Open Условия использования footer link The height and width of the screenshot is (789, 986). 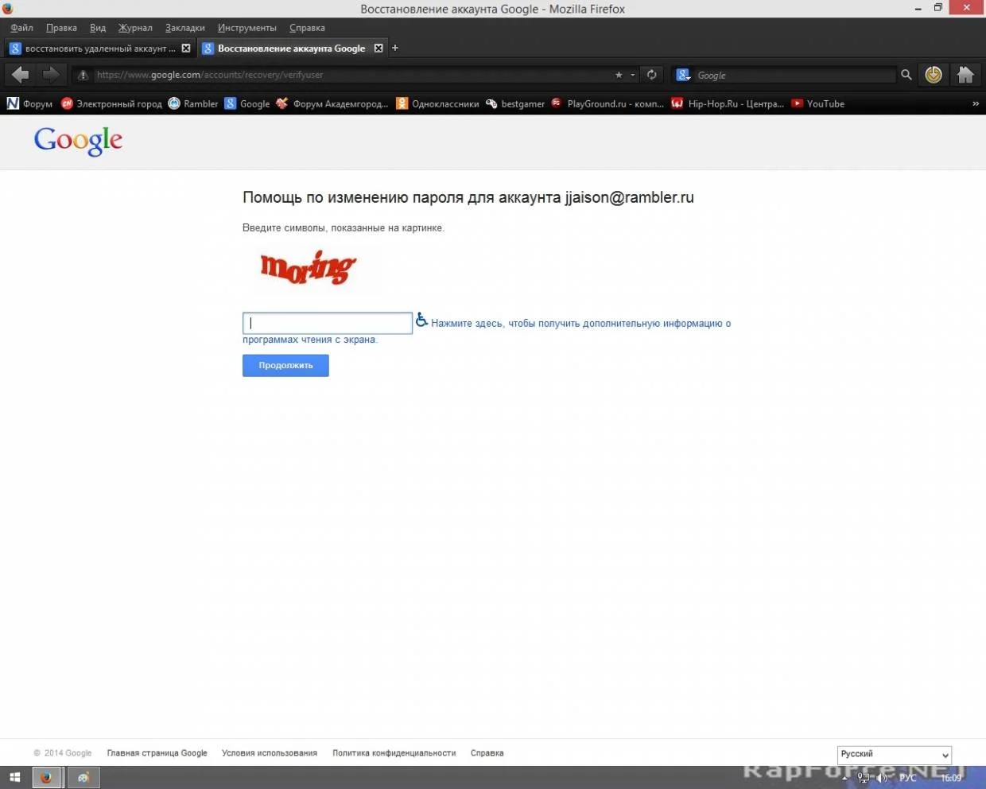pyautogui.click(x=270, y=753)
